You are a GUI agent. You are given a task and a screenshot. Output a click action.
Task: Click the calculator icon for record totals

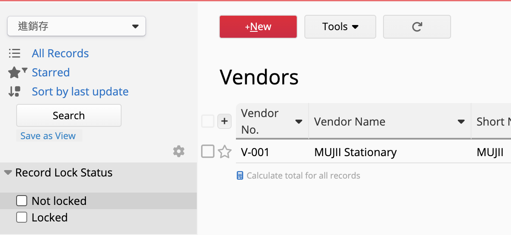(x=240, y=176)
